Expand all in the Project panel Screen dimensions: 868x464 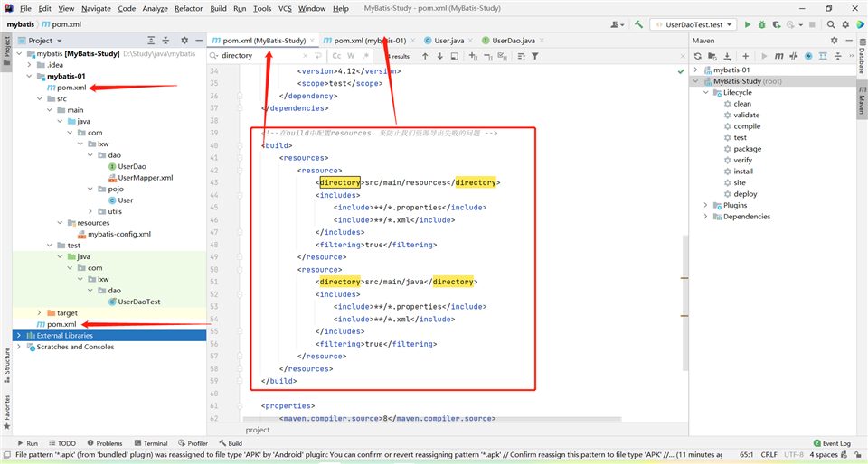click(x=151, y=41)
